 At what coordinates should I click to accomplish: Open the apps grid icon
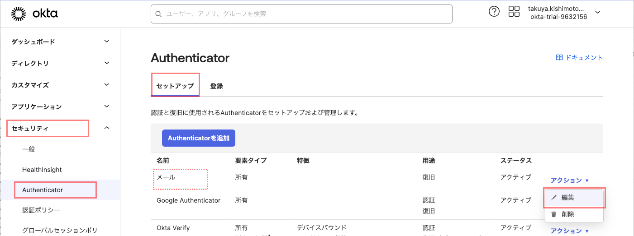tap(514, 12)
